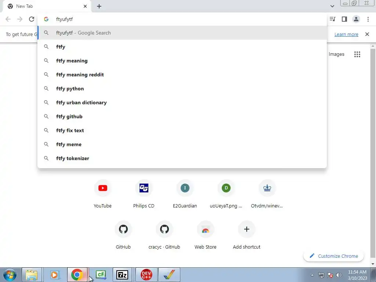Choose the 'ftfy github' suggestion

click(182, 116)
